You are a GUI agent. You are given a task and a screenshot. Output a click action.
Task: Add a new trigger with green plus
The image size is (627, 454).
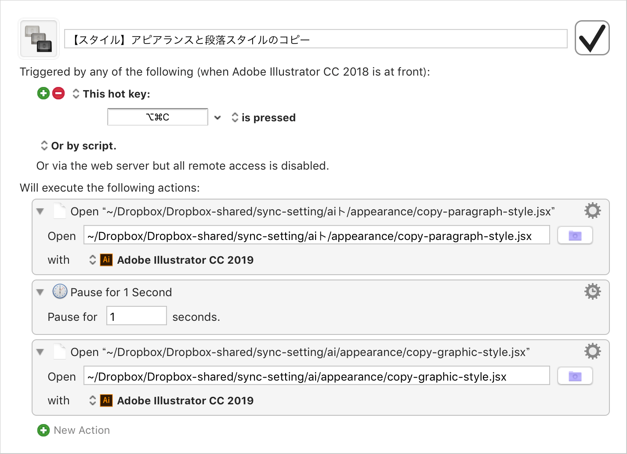click(43, 93)
